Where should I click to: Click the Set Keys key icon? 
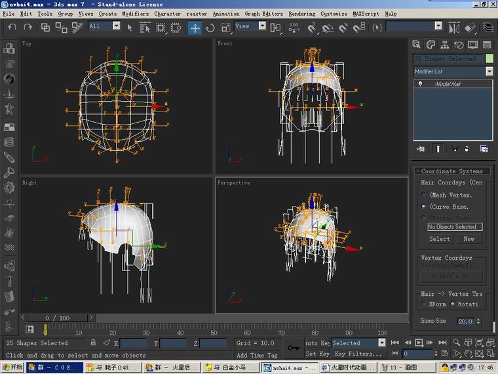pos(294,348)
